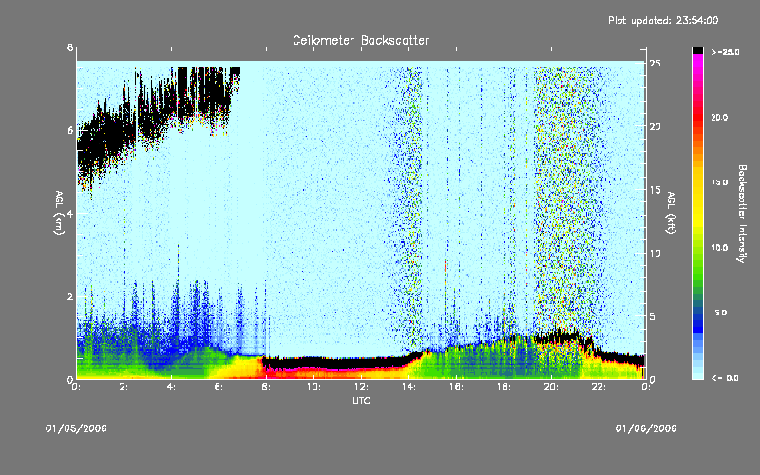Image resolution: width=760 pixels, height=475 pixels.
Task: Click the black top of the colorbar
Action: click(x=697, y=50)
